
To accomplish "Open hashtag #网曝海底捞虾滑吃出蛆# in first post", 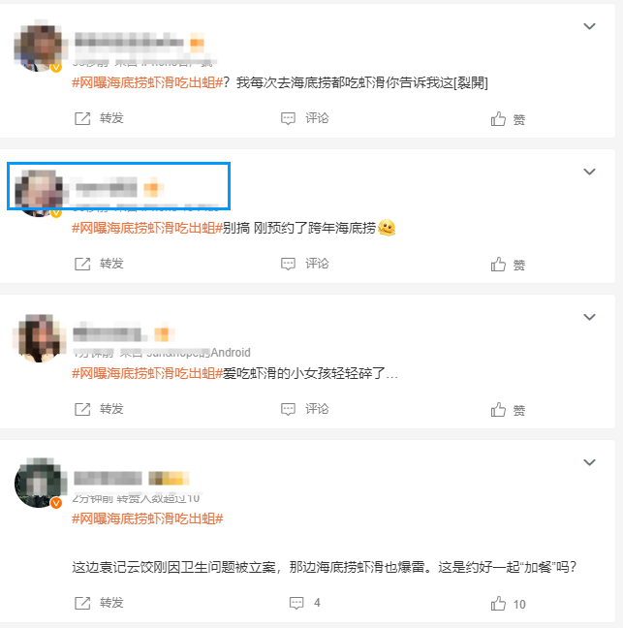I will coord(147,83).
